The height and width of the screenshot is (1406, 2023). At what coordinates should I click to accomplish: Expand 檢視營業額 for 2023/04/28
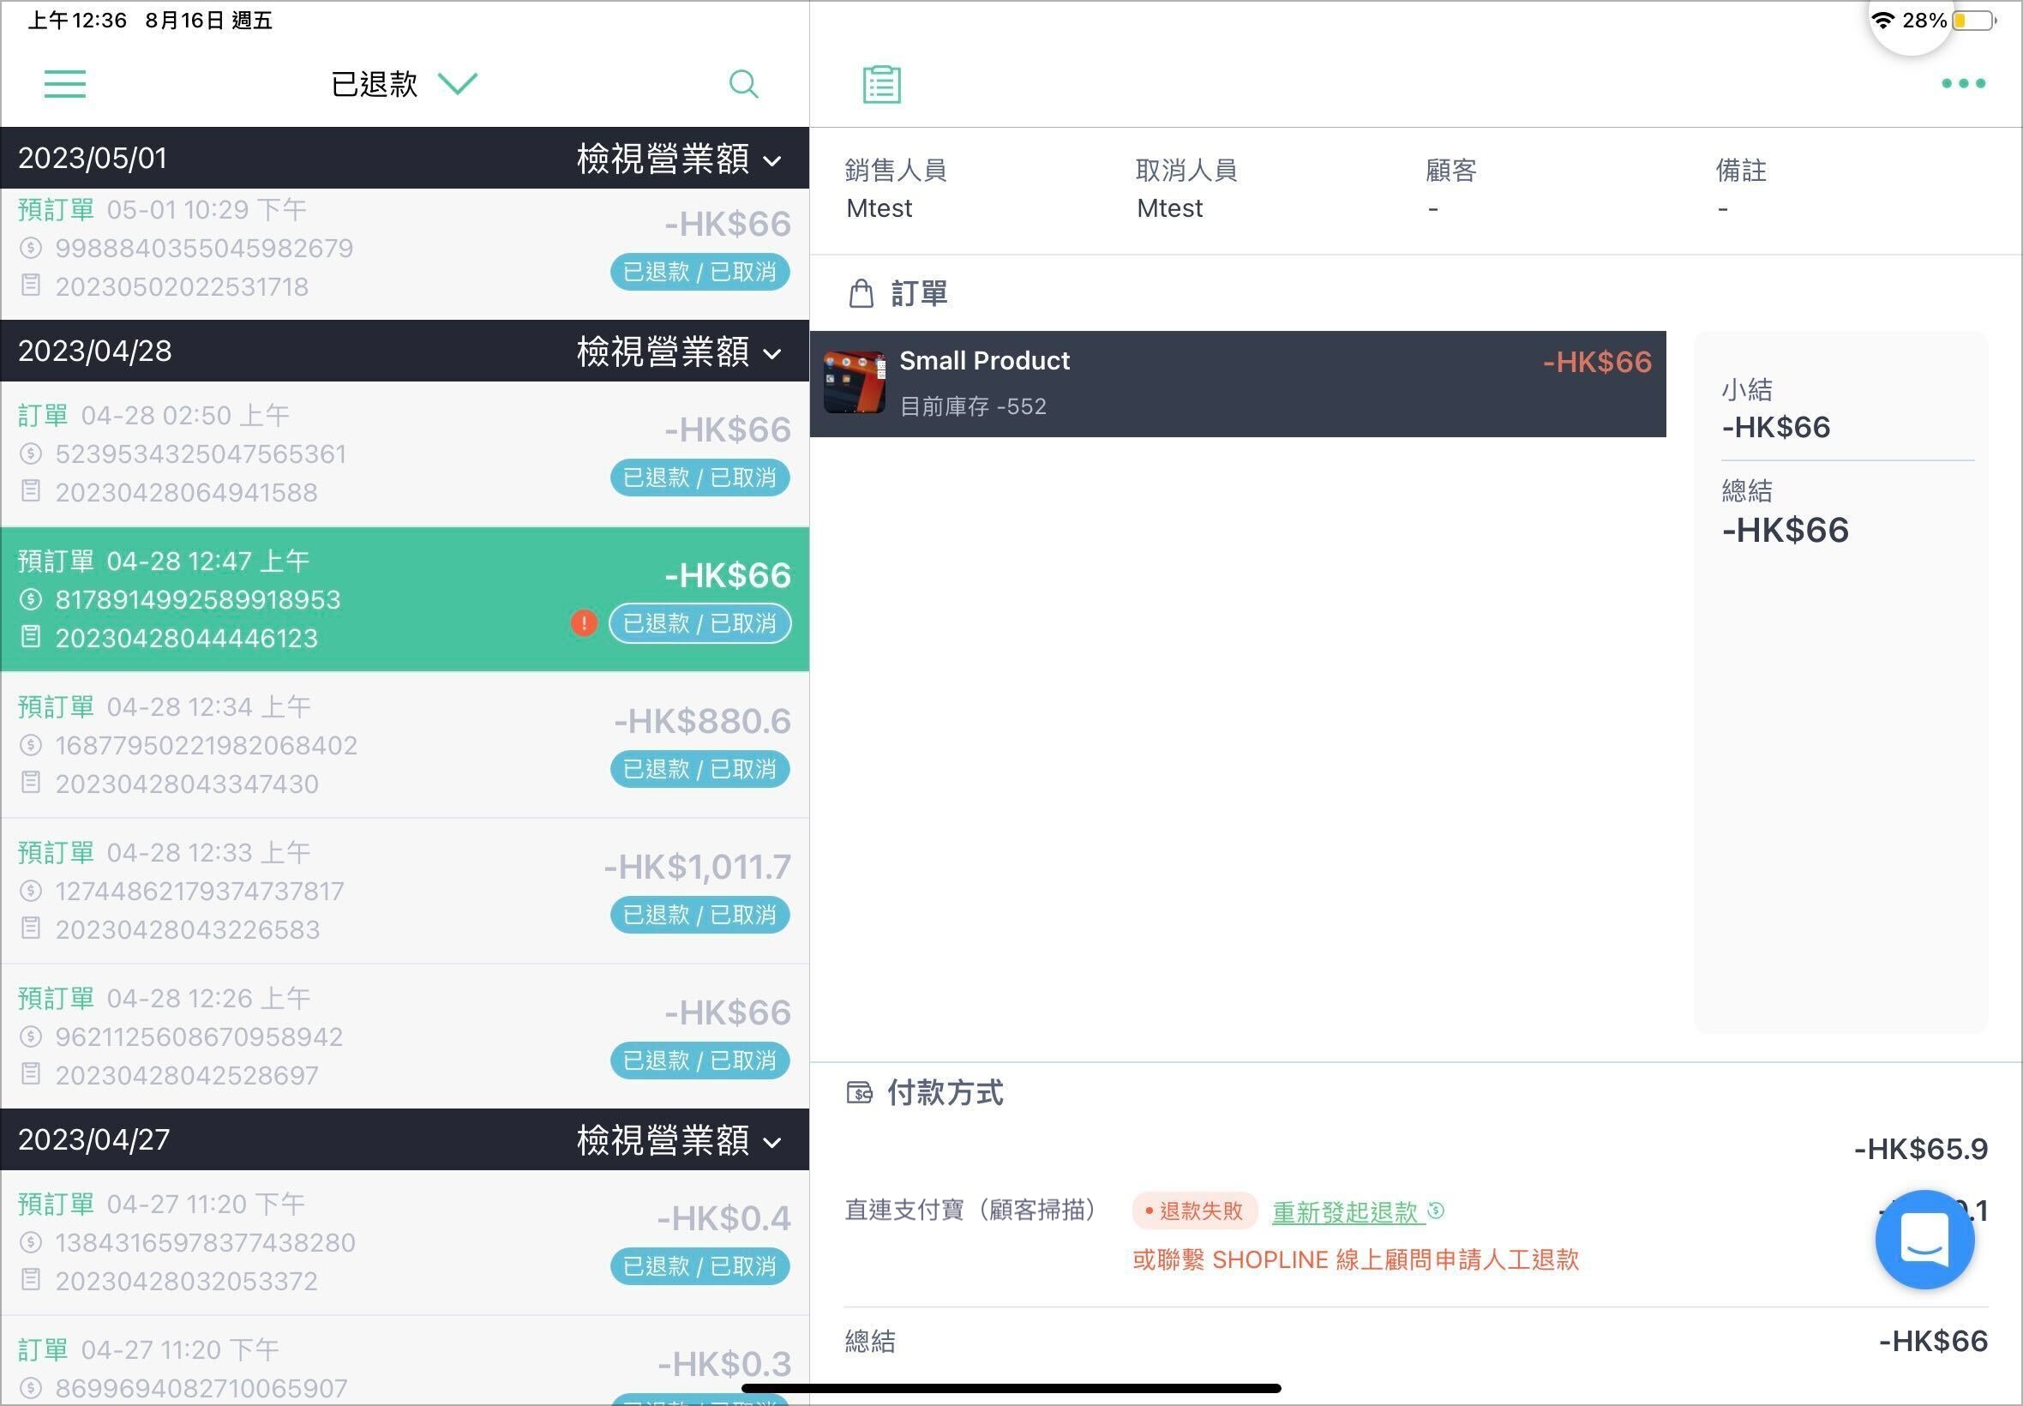678,351
